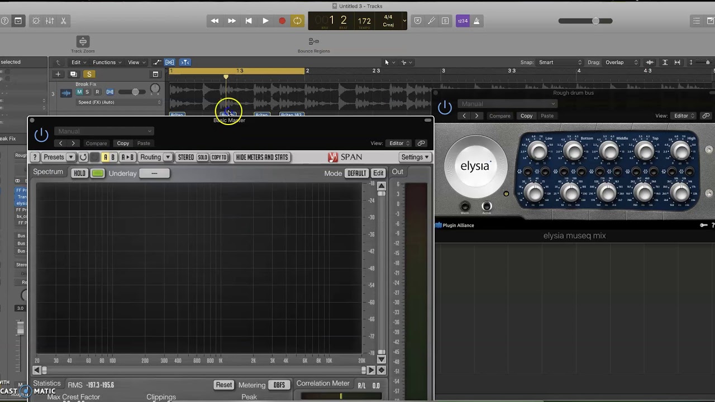Open the SPAN Routing dropdown

pyautogui.click(x=155, y=157)
